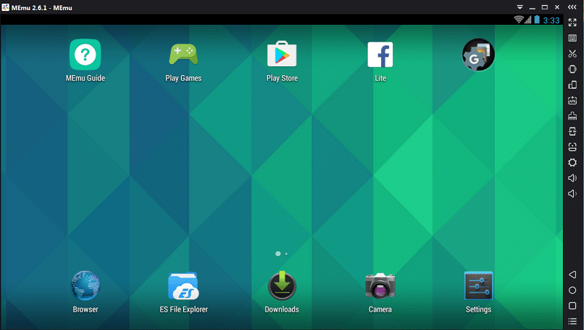
Task: Click the fullscreen toggle in sidebar
Action: (572, 23)
